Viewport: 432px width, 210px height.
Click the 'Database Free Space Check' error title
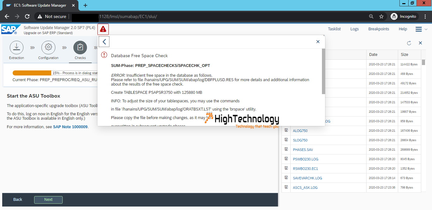click(x=139, y=56)
